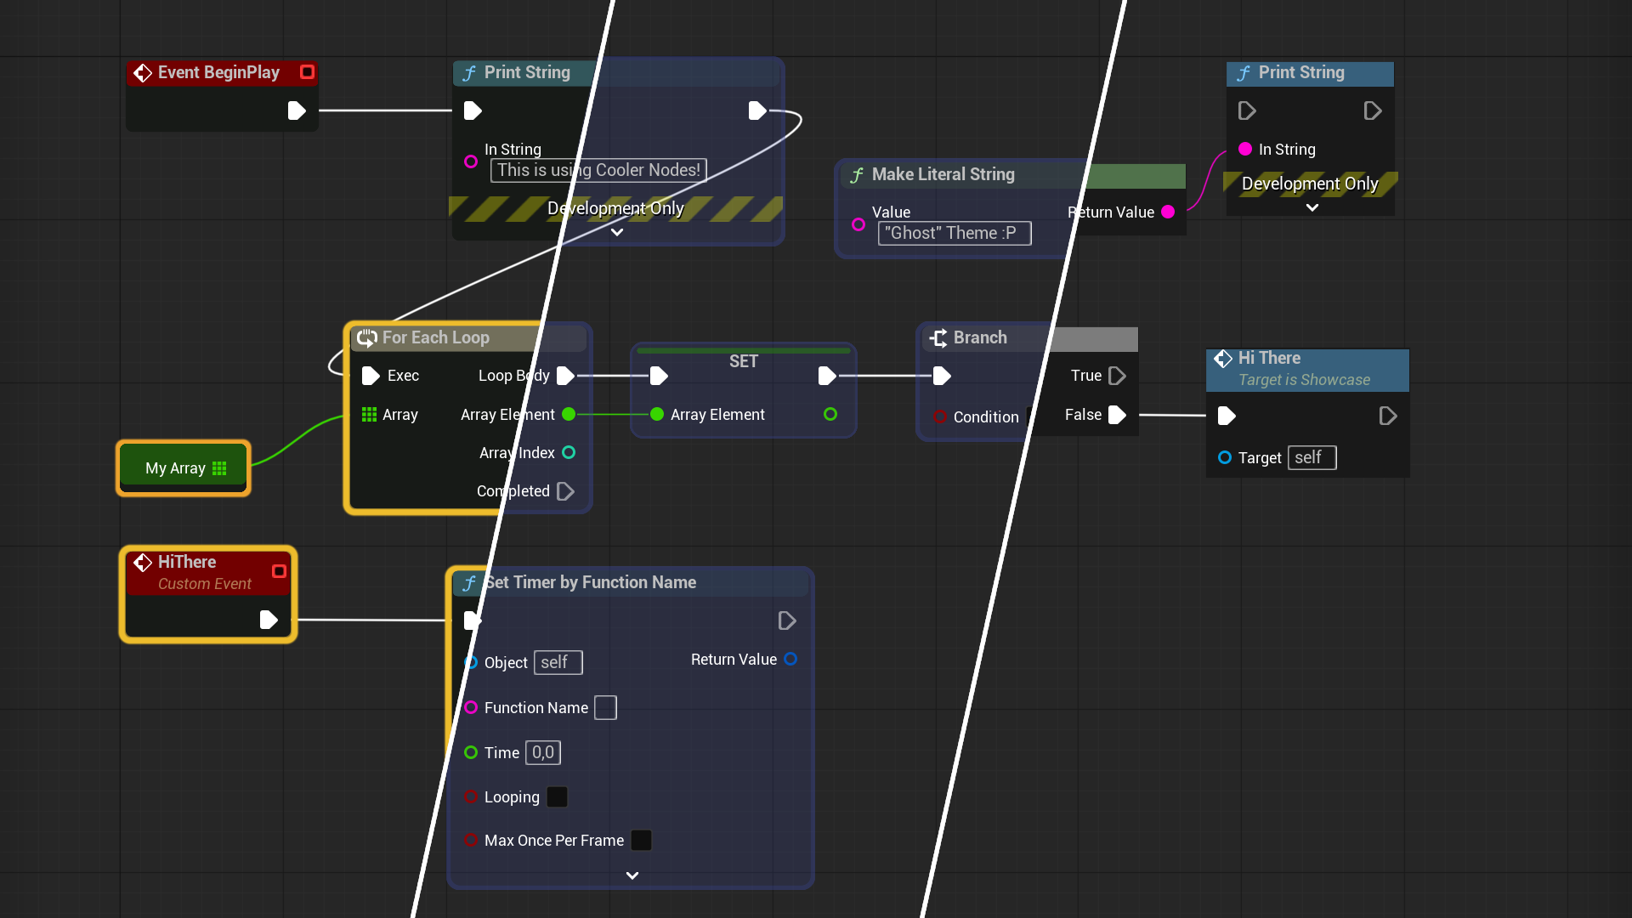Edit the 'This is using Cooler Nodes!' text field
The width and height of the screenshot is (1632, 918).
coord(598,170)
